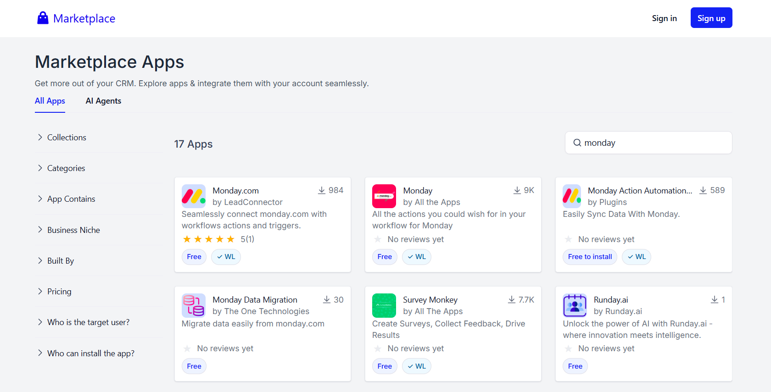Switch to the All Apps tab
Viewport: 771px width, 392px height.
[50, 101]
